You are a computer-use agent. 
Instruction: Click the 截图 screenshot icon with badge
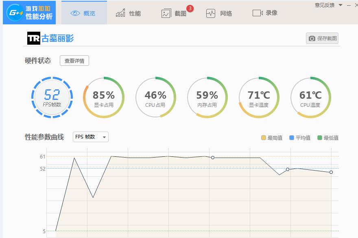click(x=166, y=13)
